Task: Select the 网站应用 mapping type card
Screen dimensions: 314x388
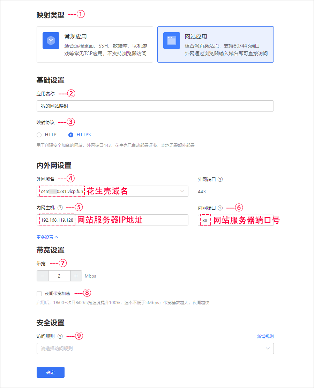Action: [215, 44]
